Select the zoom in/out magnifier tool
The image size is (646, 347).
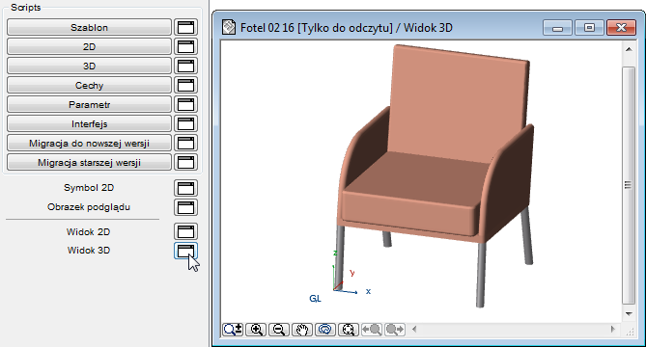tap(233, 330)
